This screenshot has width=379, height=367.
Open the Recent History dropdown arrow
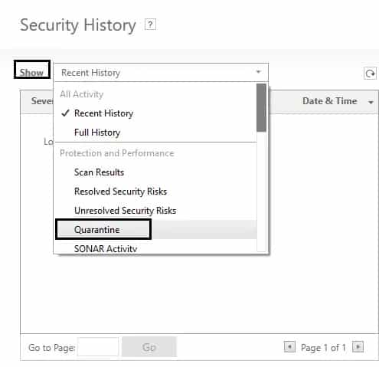pyautogui.click(x=258, y=72)
